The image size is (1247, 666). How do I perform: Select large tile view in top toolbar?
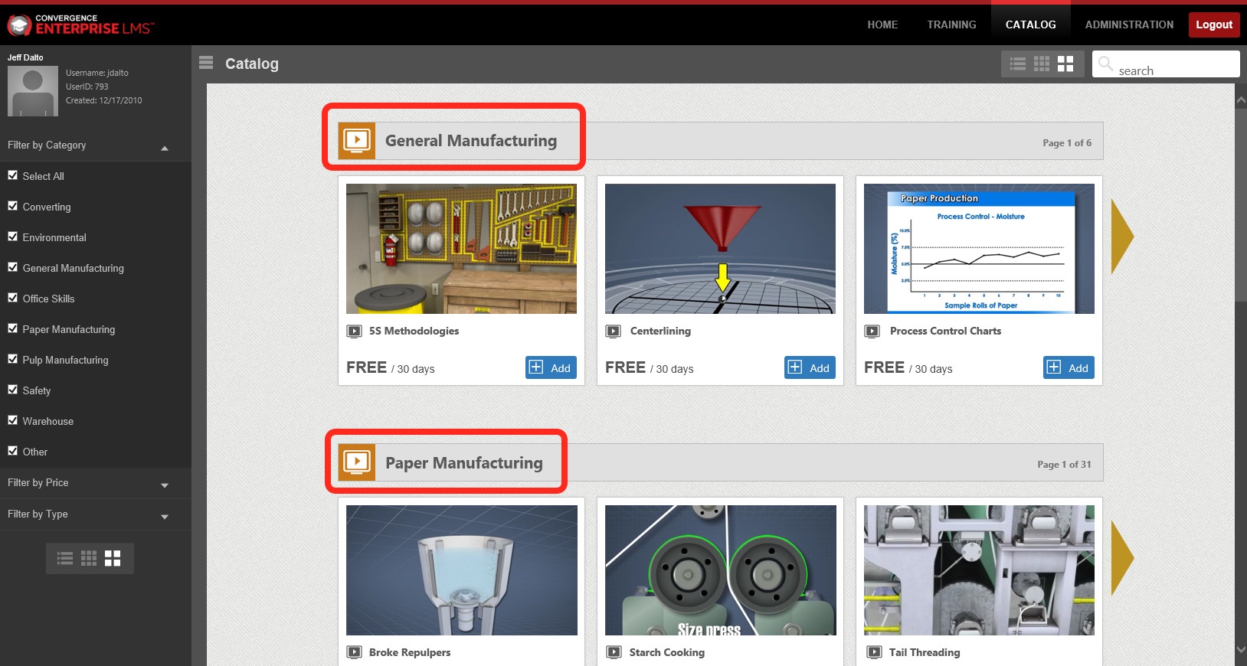(1065, 64)
